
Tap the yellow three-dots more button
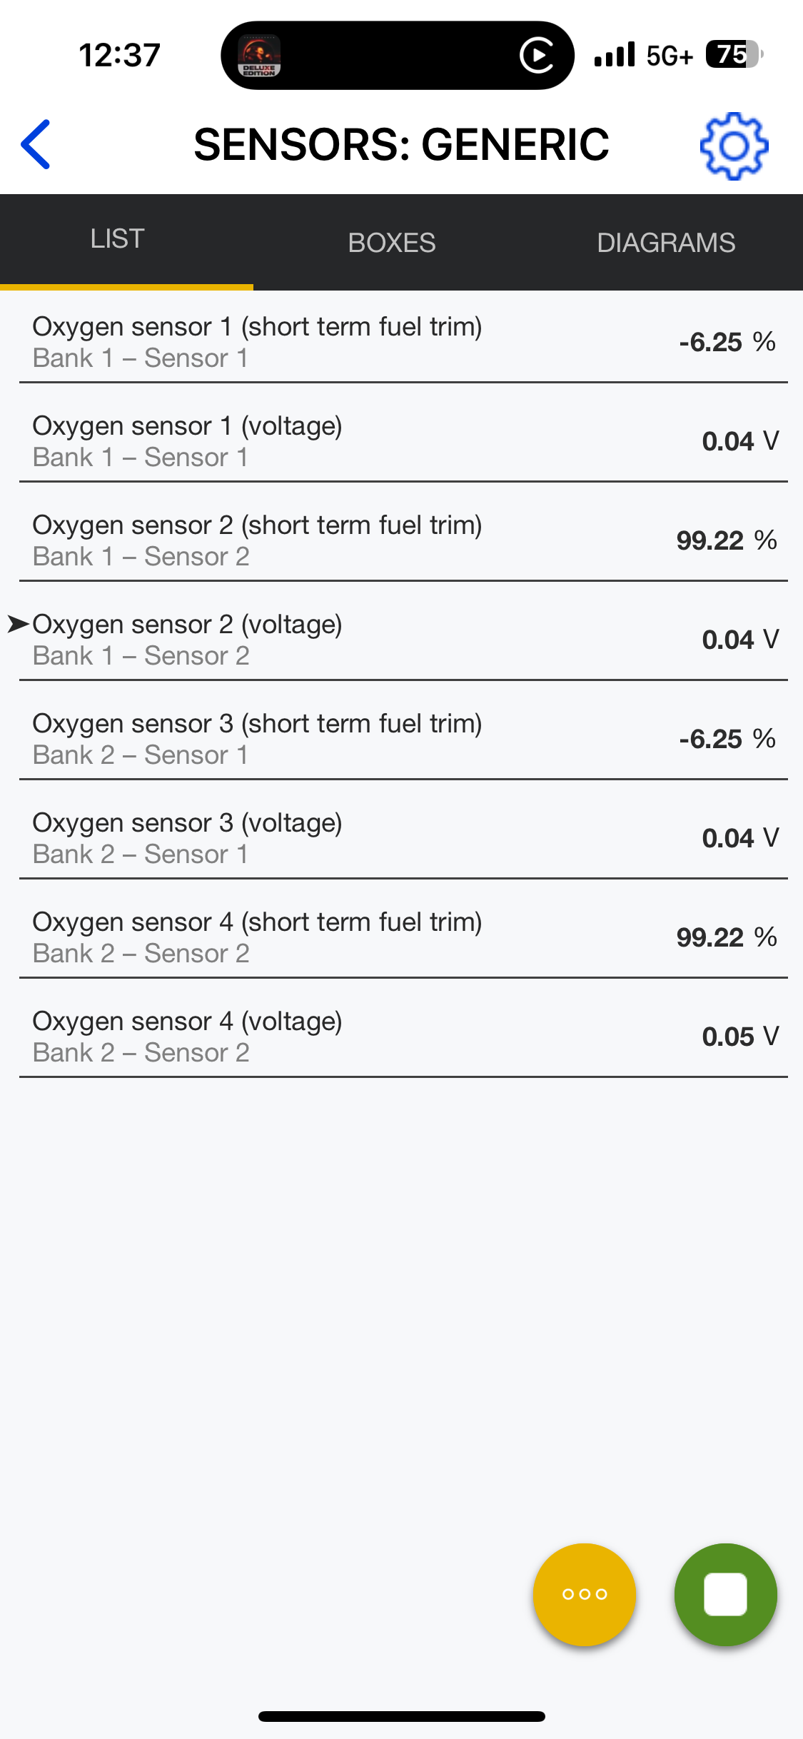(x=585, y=1594)
